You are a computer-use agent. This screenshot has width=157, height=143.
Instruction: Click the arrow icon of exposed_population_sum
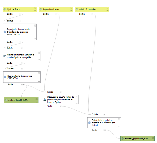point(122,138)
